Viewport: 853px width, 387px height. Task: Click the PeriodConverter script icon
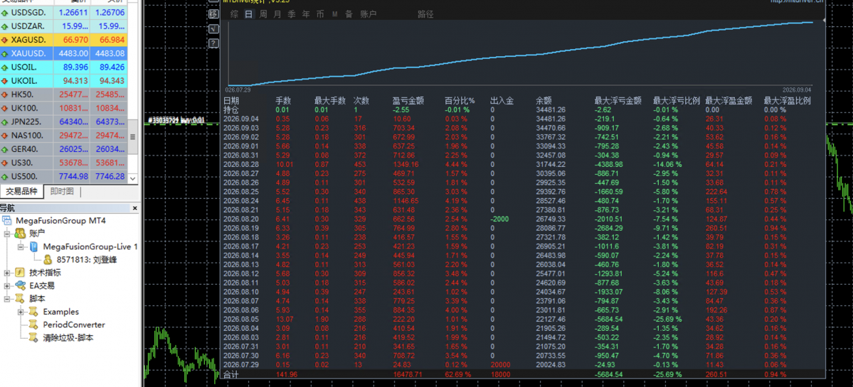pyautogui.click(x=33, y=325)
